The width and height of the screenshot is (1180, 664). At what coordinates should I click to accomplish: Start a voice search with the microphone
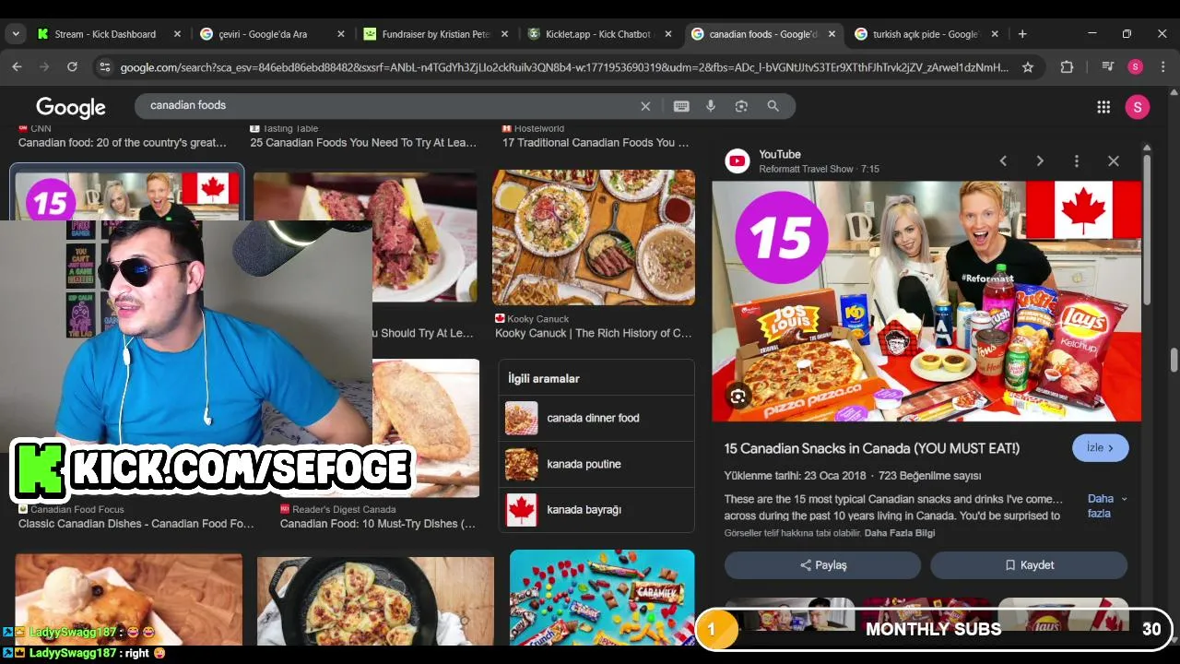pyautogui.click(x=711, y=106)
